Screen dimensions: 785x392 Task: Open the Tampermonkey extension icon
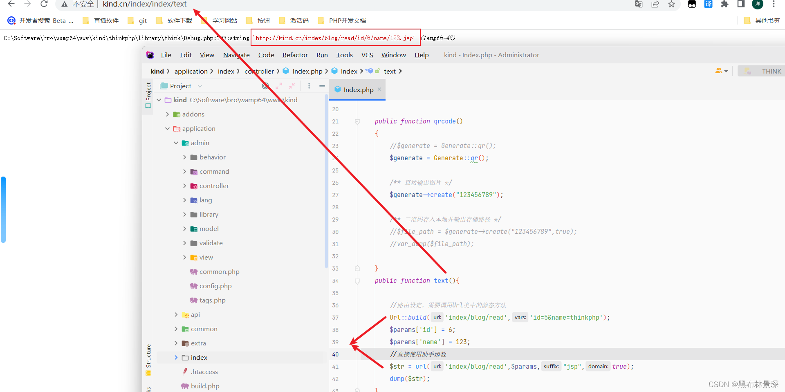[x=692, y=4]
